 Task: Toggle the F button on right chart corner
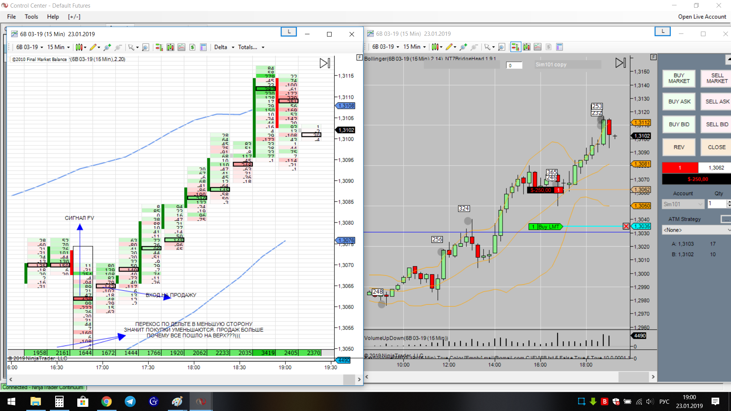pos(653,57)
